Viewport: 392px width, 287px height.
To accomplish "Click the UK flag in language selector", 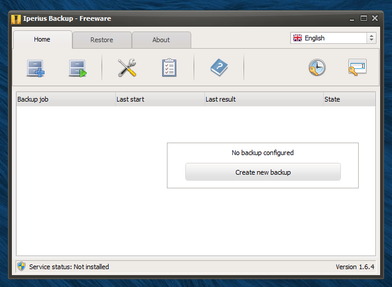I will (298, 38).
